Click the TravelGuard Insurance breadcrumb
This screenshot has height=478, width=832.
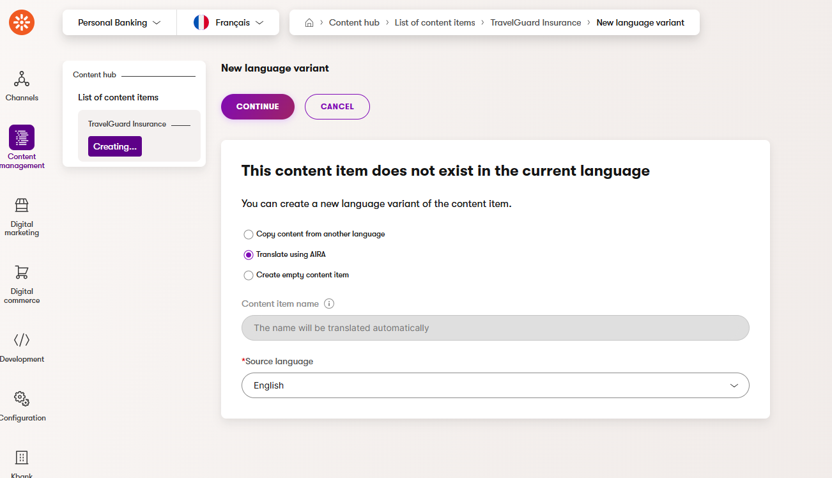[x=535, y=22]
